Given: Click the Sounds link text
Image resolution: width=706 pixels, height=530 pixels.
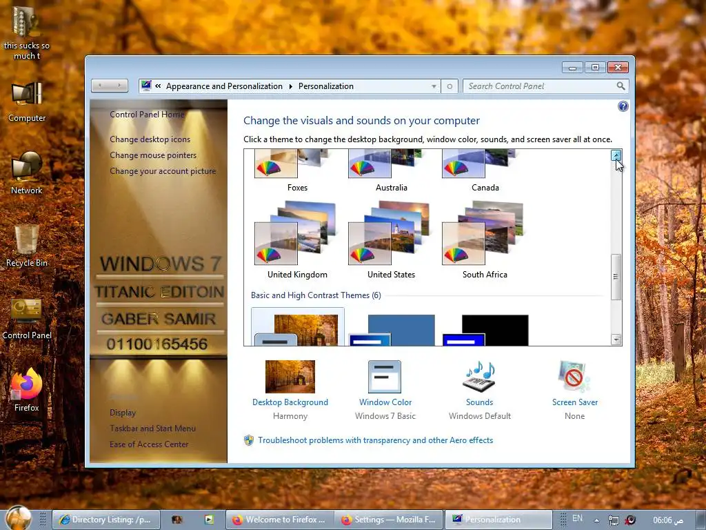Looking at the screenshot, I should point(480,402).
